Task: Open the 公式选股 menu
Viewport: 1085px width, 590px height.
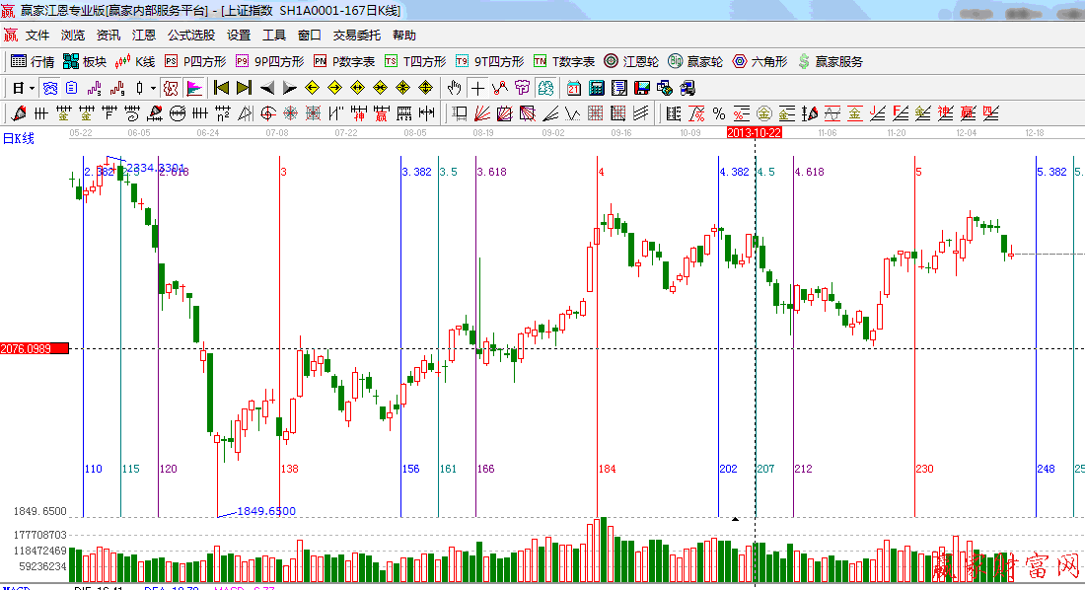Action: point(190,35)
